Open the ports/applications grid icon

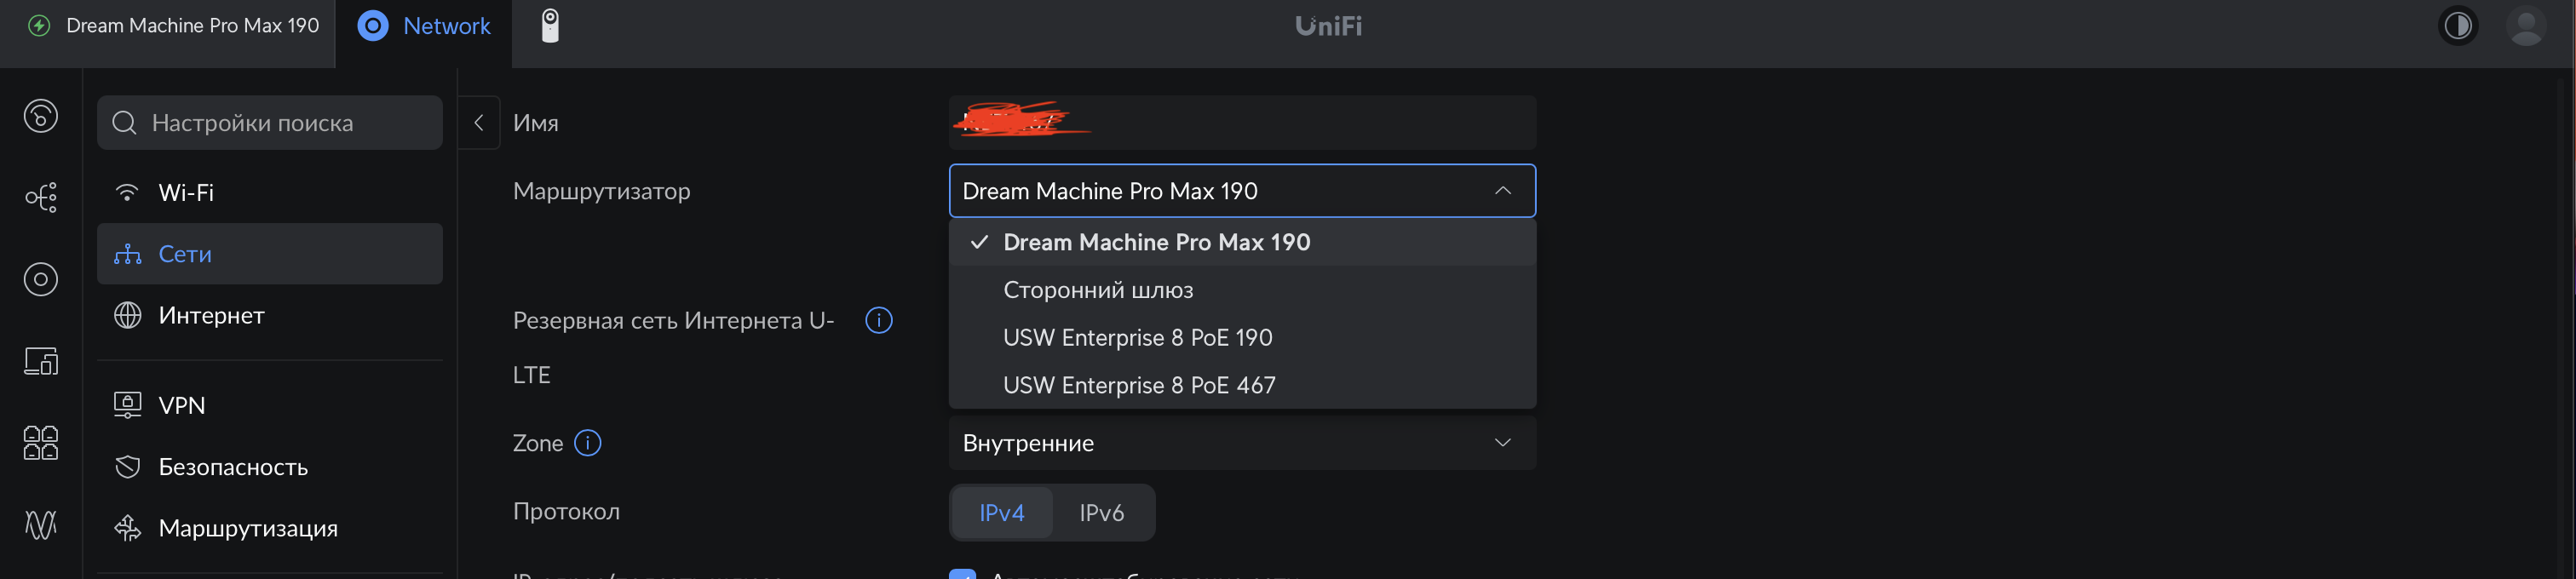(41, 442)
